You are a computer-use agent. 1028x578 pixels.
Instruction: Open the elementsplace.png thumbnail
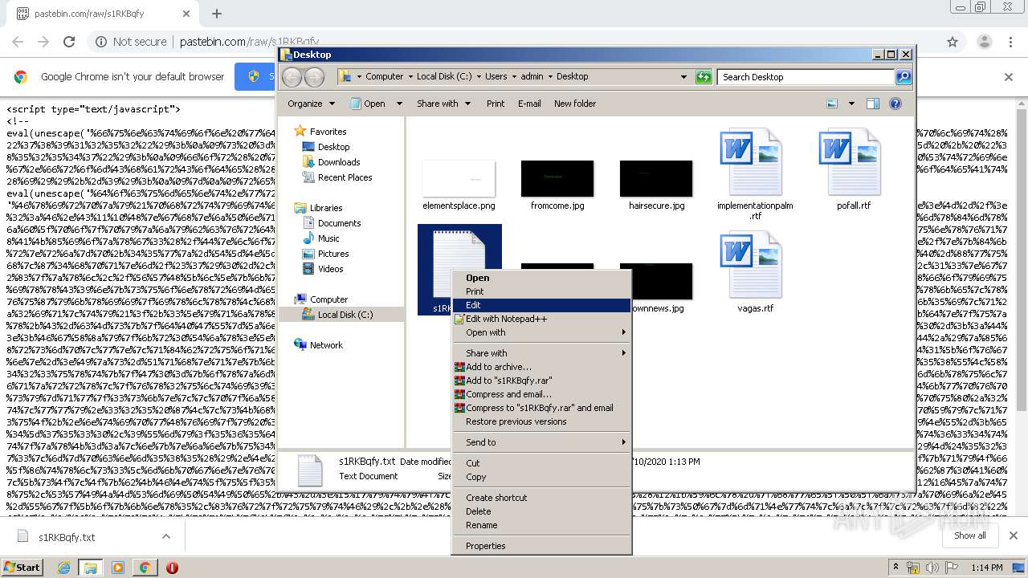click(x=459, y=178)
